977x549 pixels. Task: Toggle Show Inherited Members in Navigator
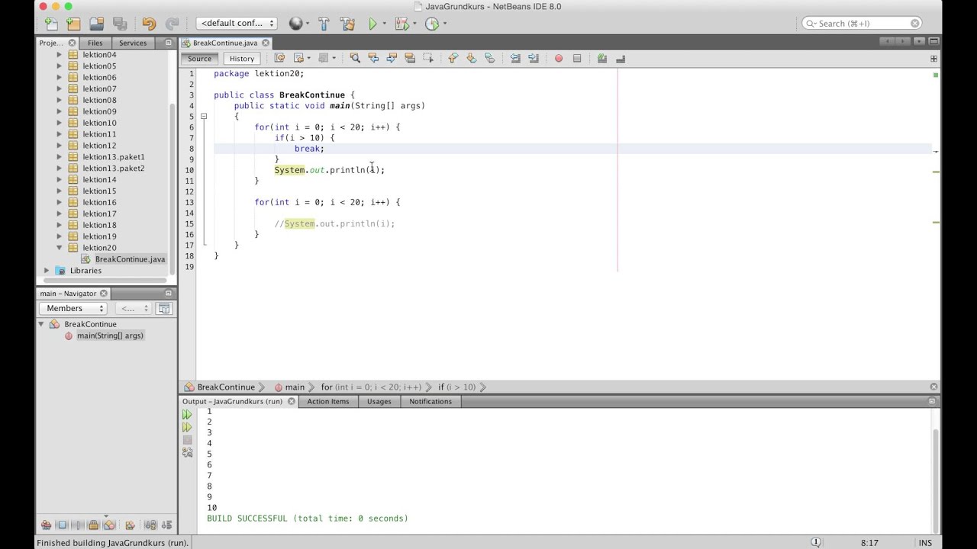(x=46, y=525)
